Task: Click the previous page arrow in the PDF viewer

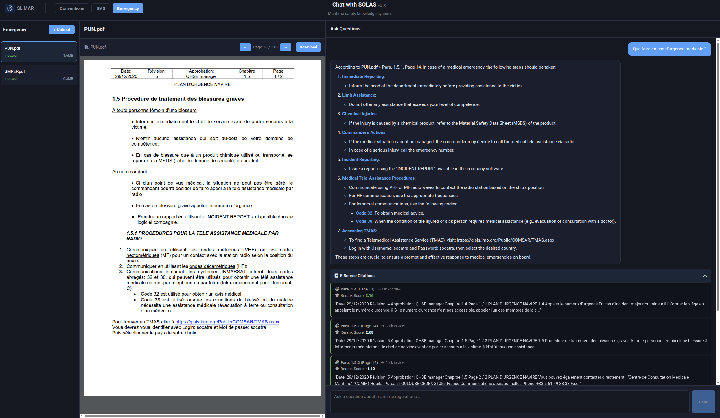Action: 245,47
